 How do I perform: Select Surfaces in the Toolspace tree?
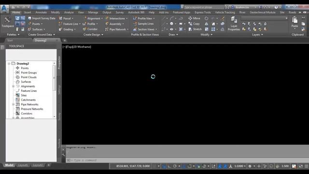pos(26,82)
